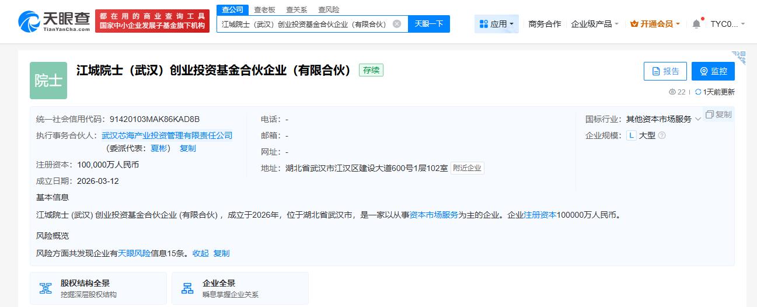
Task: Click the enterprise scale help icon
Action: point(662,135)
